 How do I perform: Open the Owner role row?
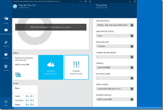(25, 96)
